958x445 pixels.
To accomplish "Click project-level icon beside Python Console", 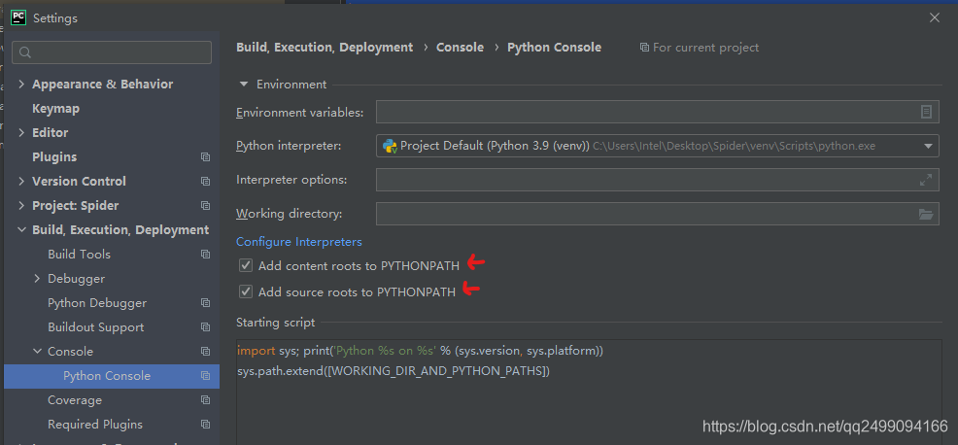I will tap(205, 376).
